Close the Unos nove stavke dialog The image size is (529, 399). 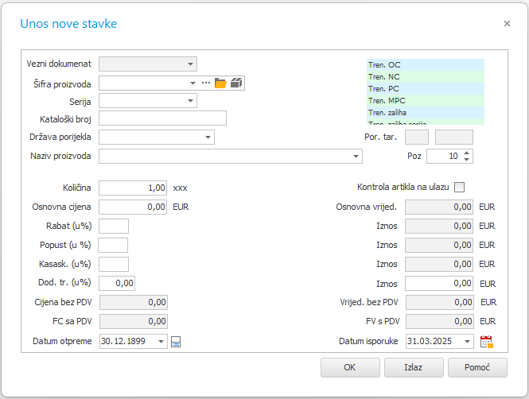(507, 24)
